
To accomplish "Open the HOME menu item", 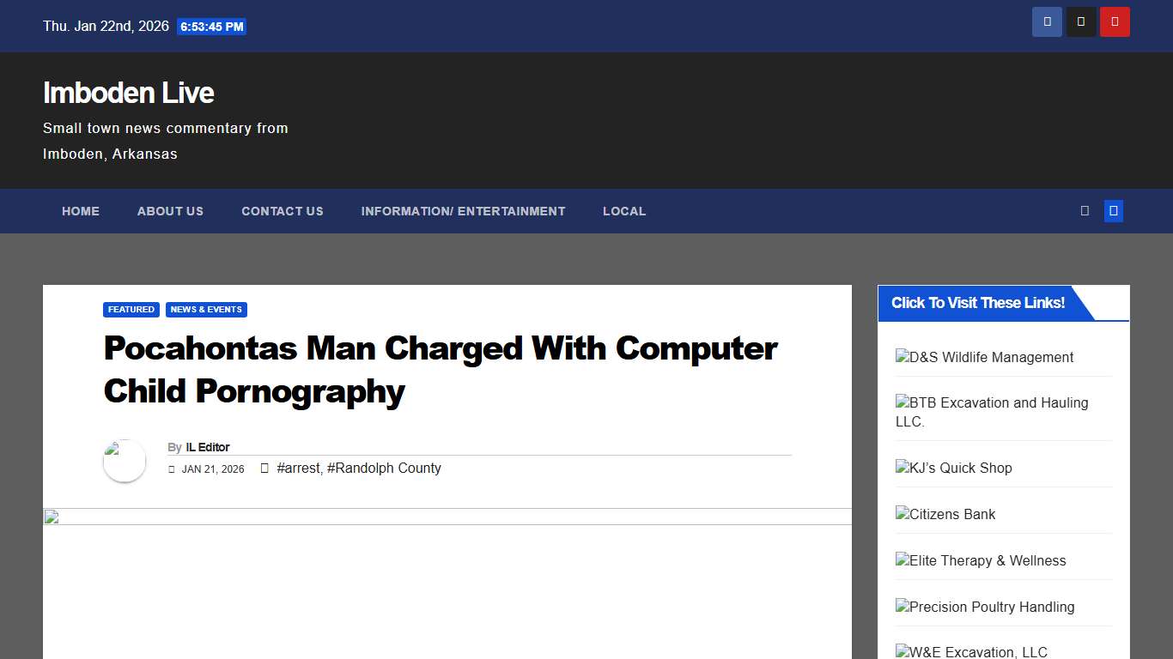I will (81, 211).
